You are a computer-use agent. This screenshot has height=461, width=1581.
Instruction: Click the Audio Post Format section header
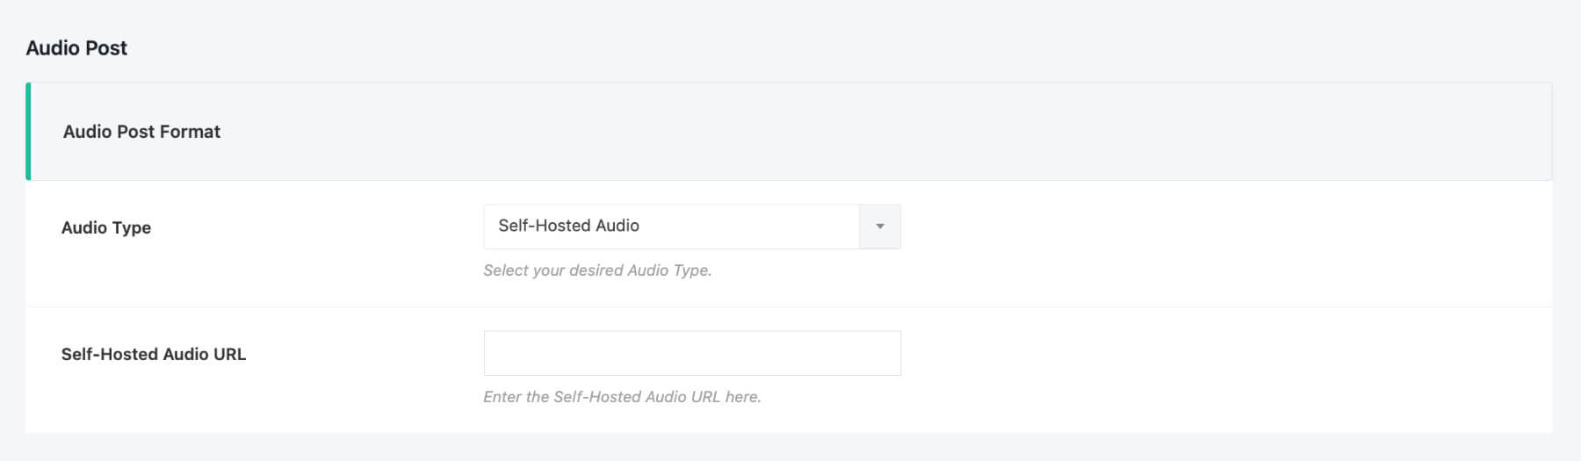tap(141, 132)
